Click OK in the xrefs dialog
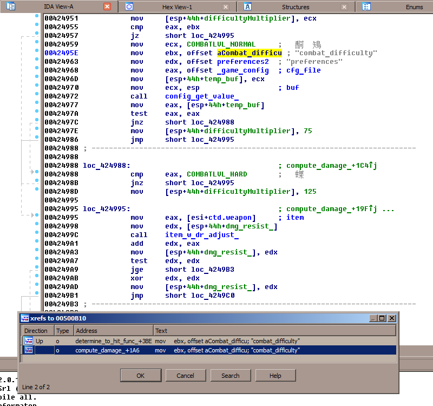 coord(141,376)
